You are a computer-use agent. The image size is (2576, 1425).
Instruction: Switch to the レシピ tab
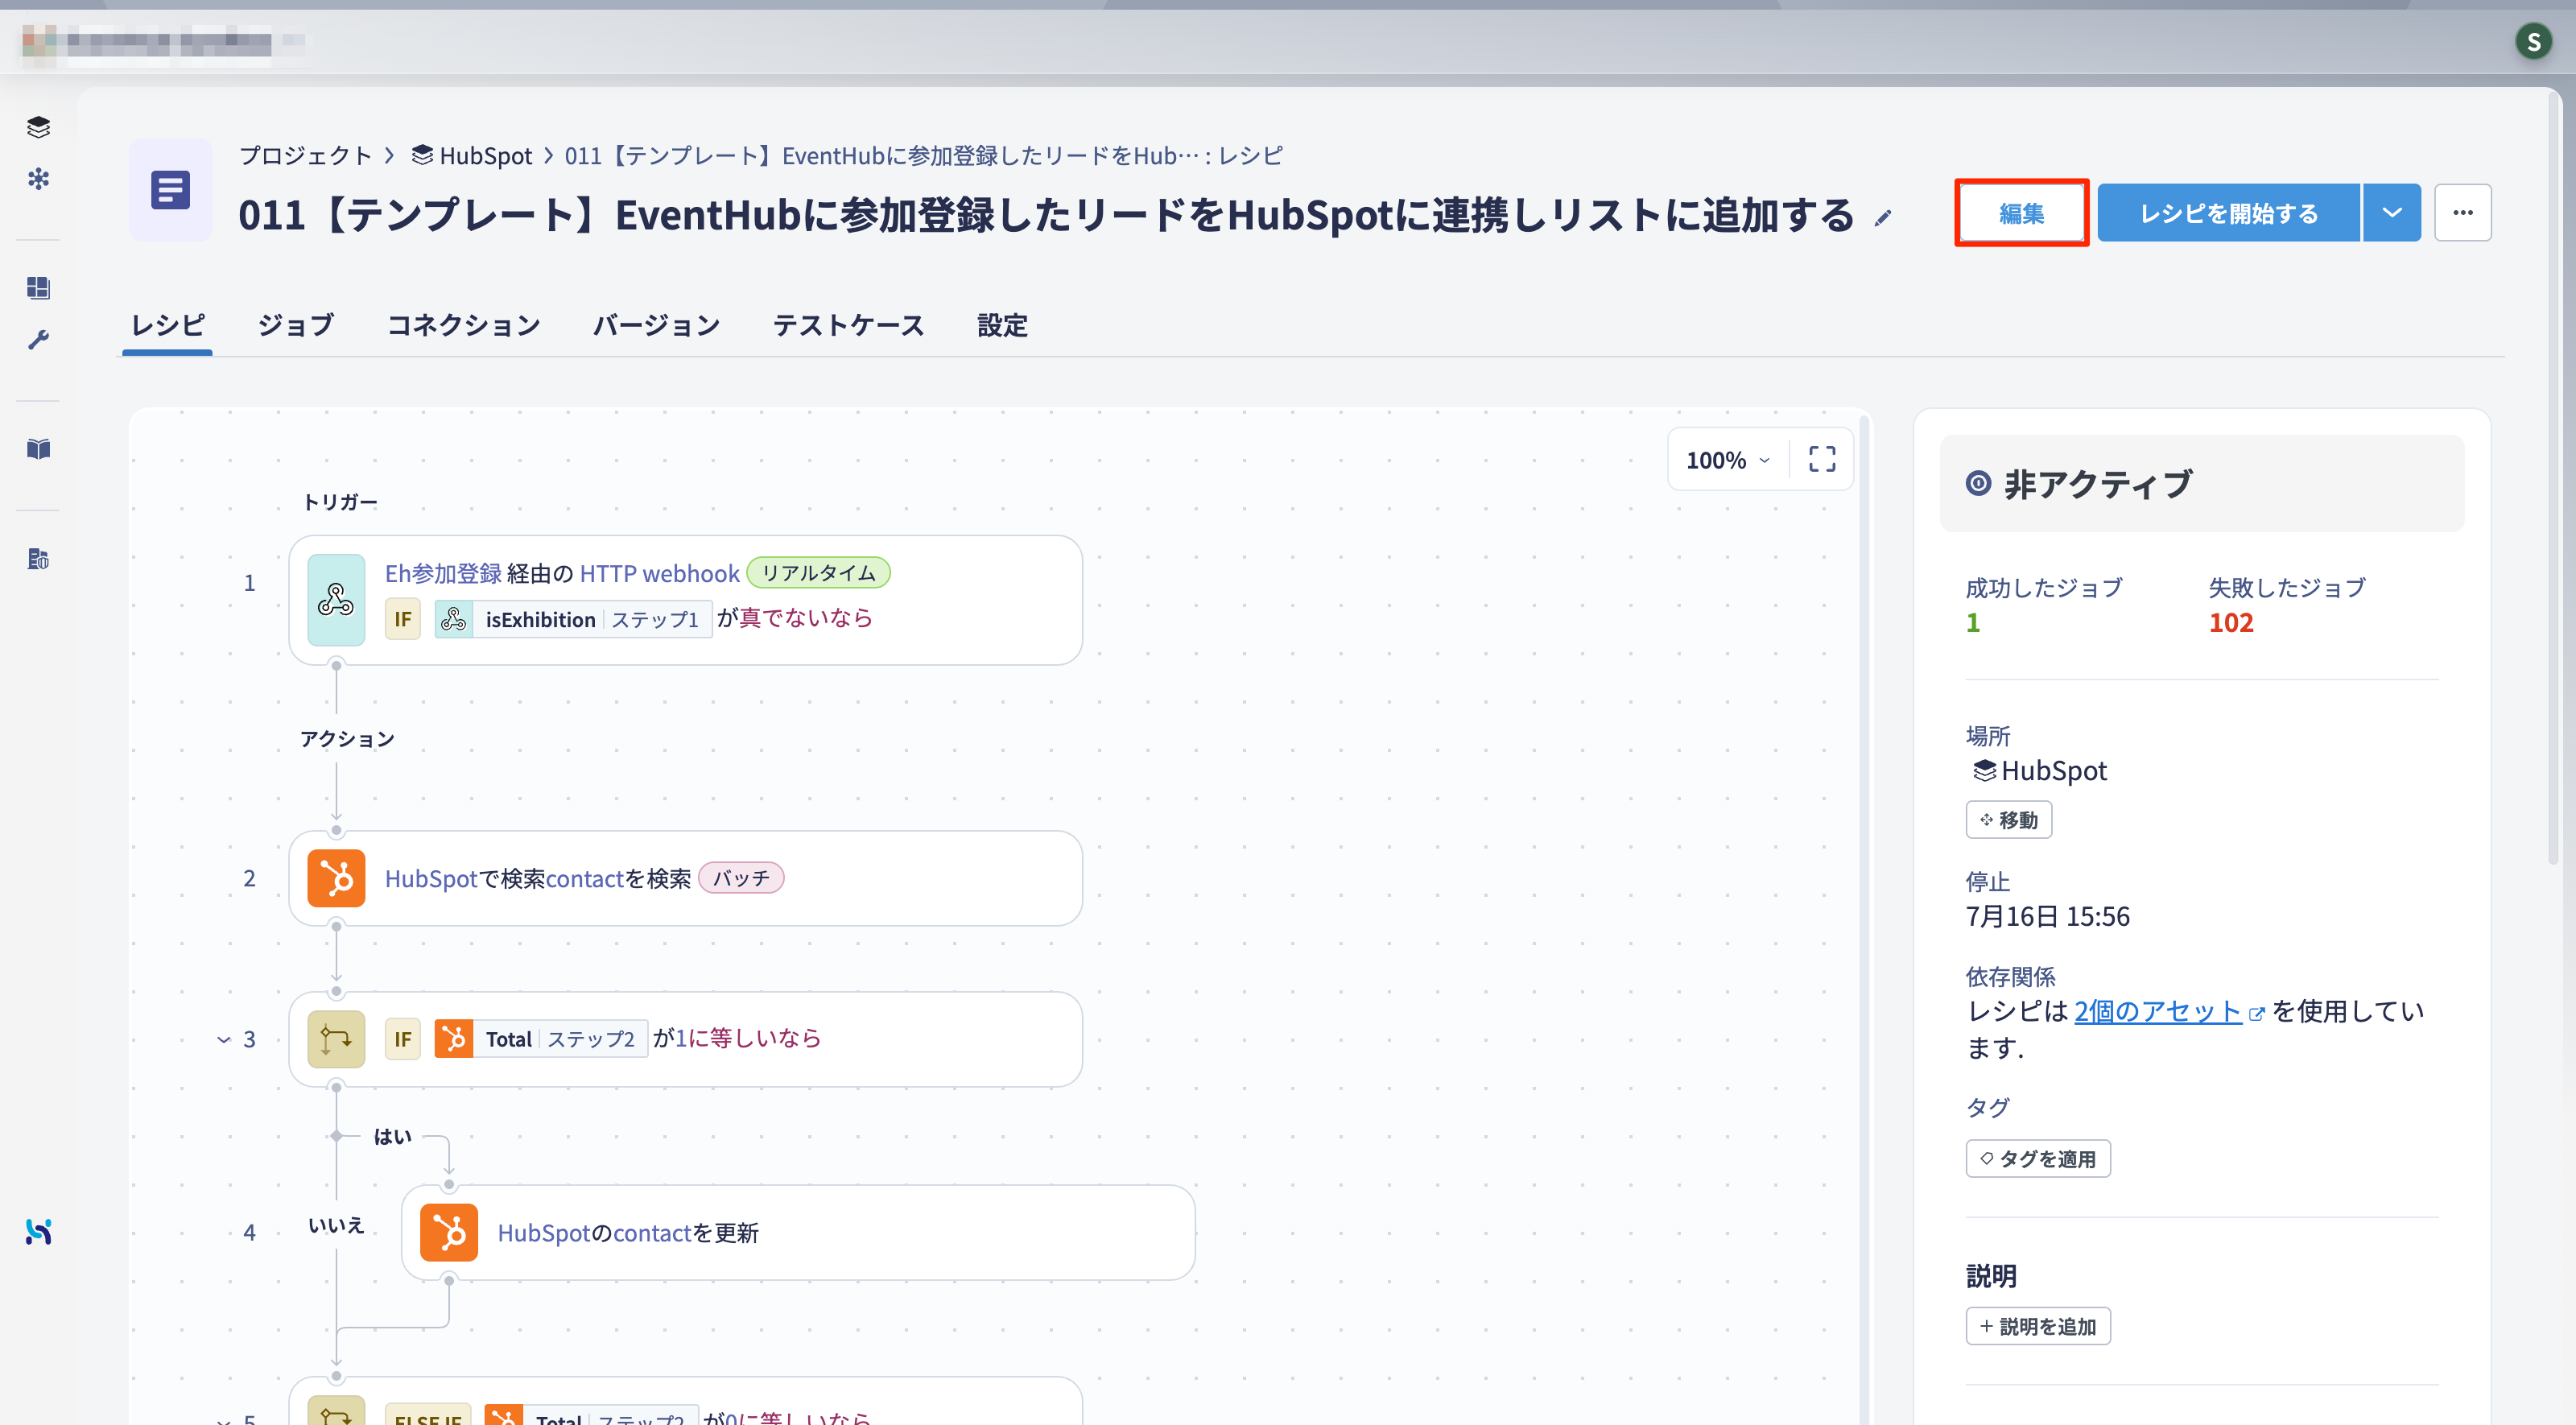[x=167, y=325]
